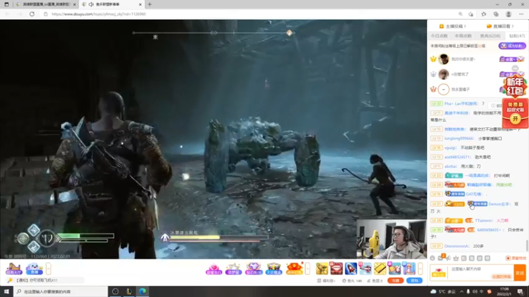Open Windows Start menu

(7, 291)
